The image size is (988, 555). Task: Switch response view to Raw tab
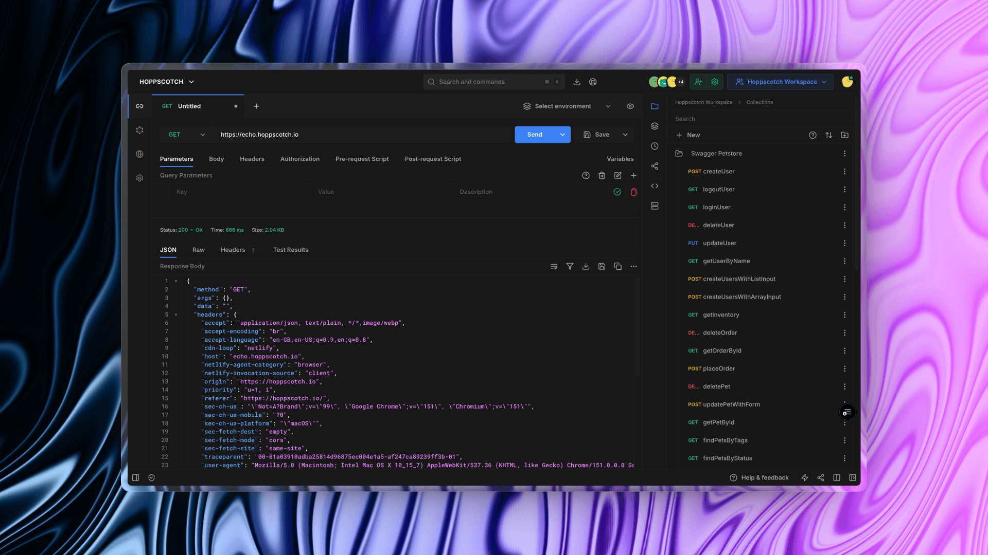coord(199,250)
